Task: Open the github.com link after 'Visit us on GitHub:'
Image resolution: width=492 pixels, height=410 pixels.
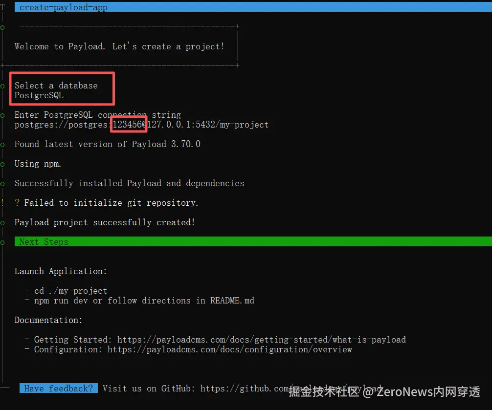Action: [x=292, y=388]
